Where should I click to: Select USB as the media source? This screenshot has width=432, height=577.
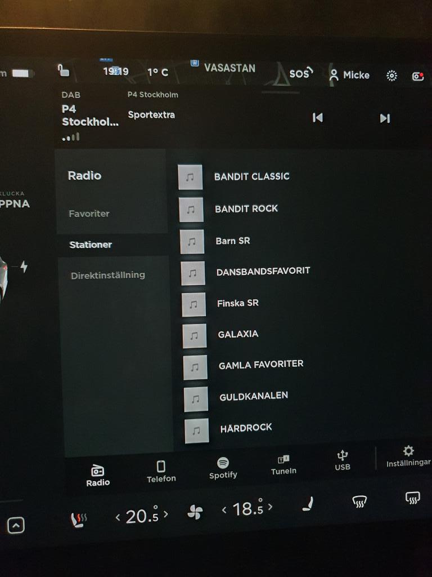click(x=343, y=460)
